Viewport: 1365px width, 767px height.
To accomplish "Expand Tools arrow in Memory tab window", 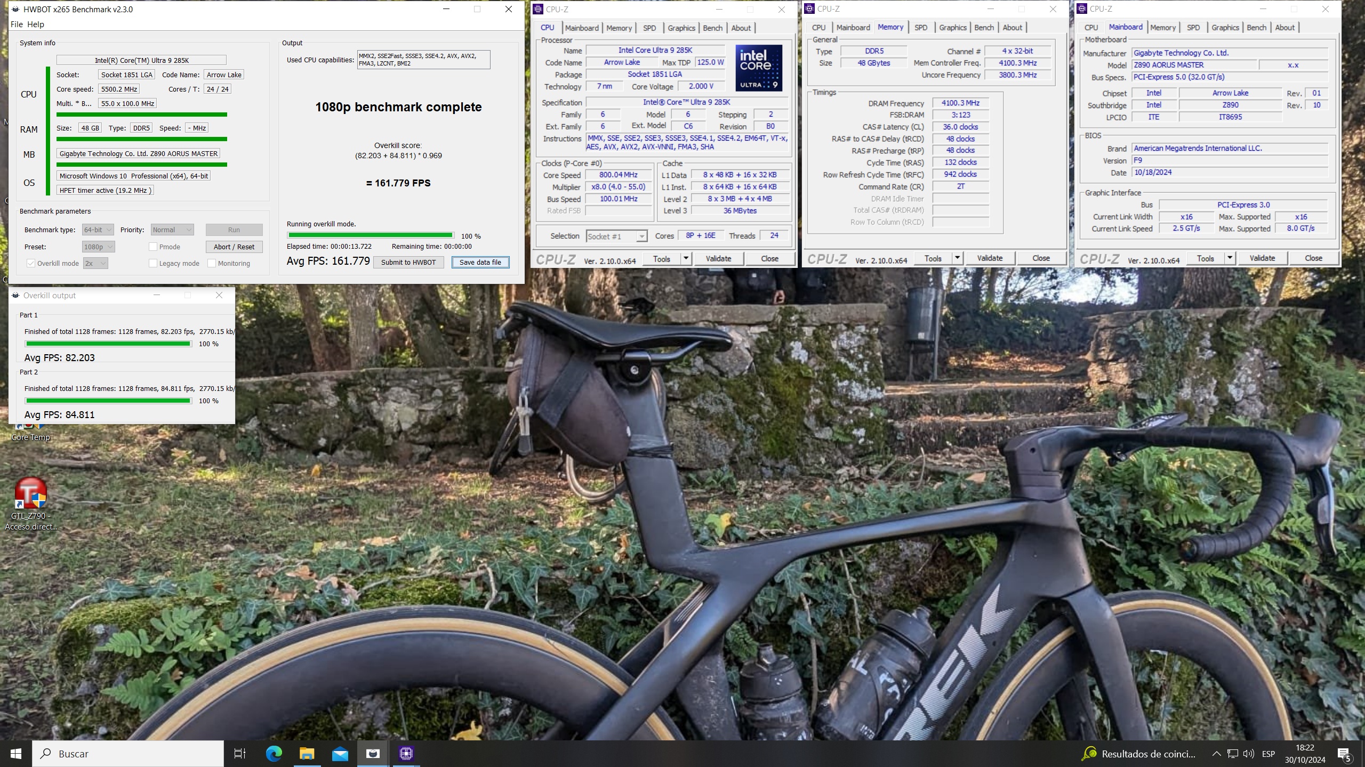I will click(x=957, y=258).
